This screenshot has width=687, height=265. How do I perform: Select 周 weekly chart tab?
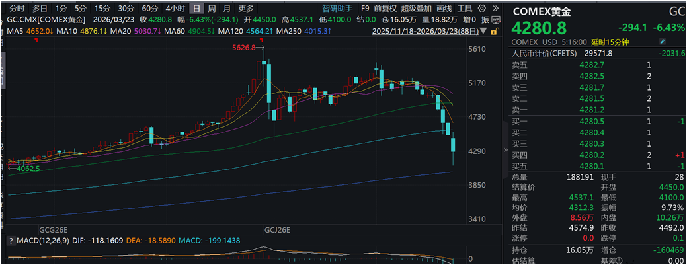212,9
